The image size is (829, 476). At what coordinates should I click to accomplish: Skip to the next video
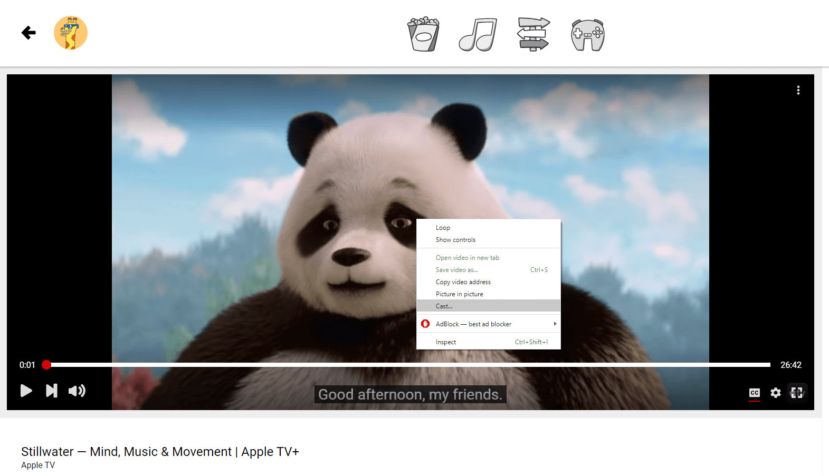(x=51, y=391)
